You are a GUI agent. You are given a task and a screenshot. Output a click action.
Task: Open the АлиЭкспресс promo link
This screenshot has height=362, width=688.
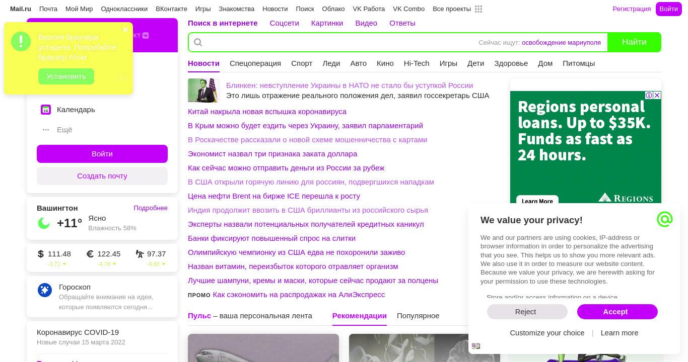(x=299, y=295)
